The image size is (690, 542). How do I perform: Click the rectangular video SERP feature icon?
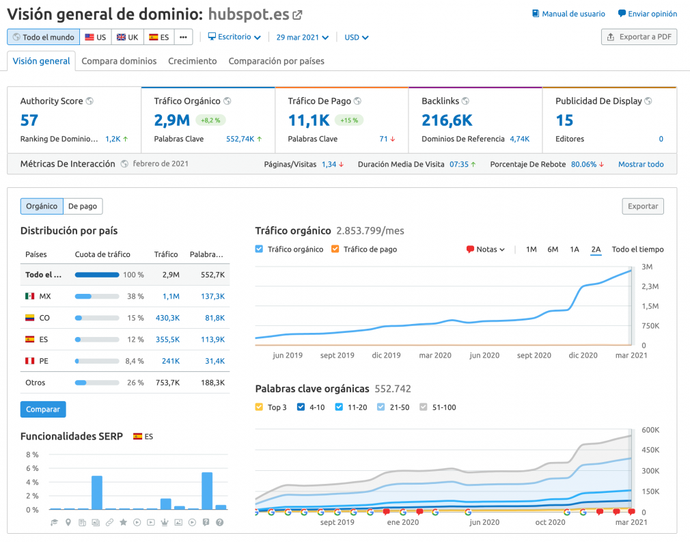pyautogui.click(x=151, y=522)
